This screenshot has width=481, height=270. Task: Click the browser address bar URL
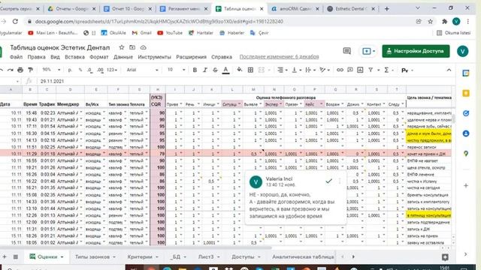click(x=159, y=22)
